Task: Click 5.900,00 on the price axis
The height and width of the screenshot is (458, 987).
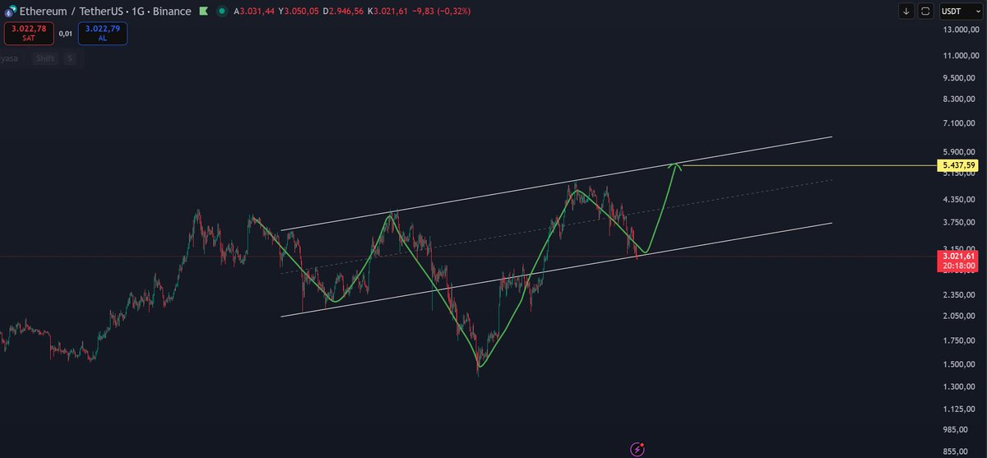Action: (961, 152)
